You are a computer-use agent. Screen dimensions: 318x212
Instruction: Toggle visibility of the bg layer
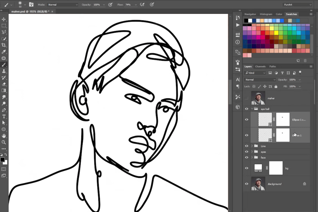click(246, 168)
